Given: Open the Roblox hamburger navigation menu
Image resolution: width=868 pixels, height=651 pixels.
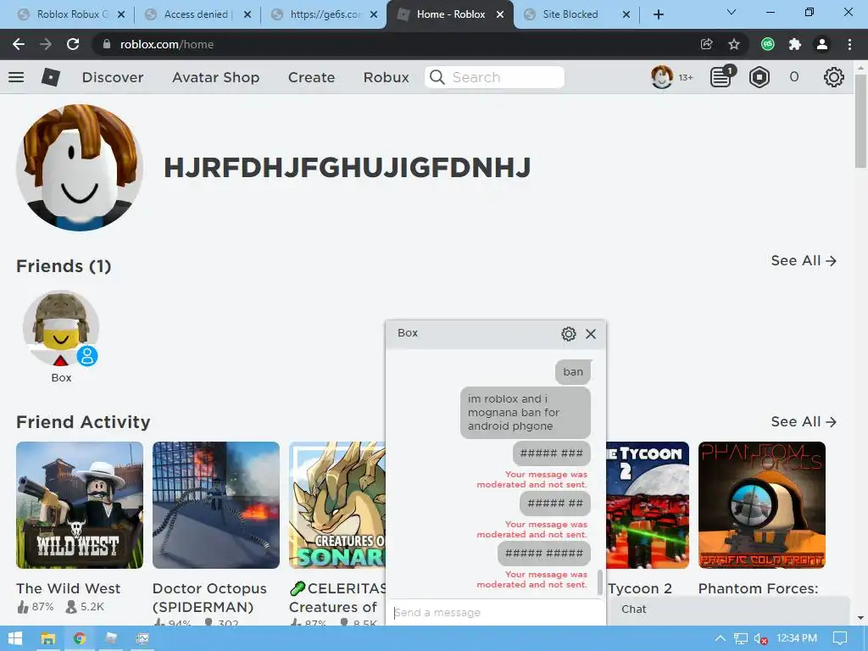Looking at the screenshot, I should pyautogui.click(x=16, y=77).
